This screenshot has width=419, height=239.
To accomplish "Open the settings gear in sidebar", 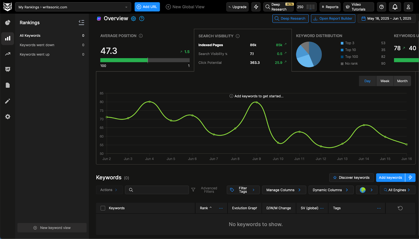I will point(8,117).
